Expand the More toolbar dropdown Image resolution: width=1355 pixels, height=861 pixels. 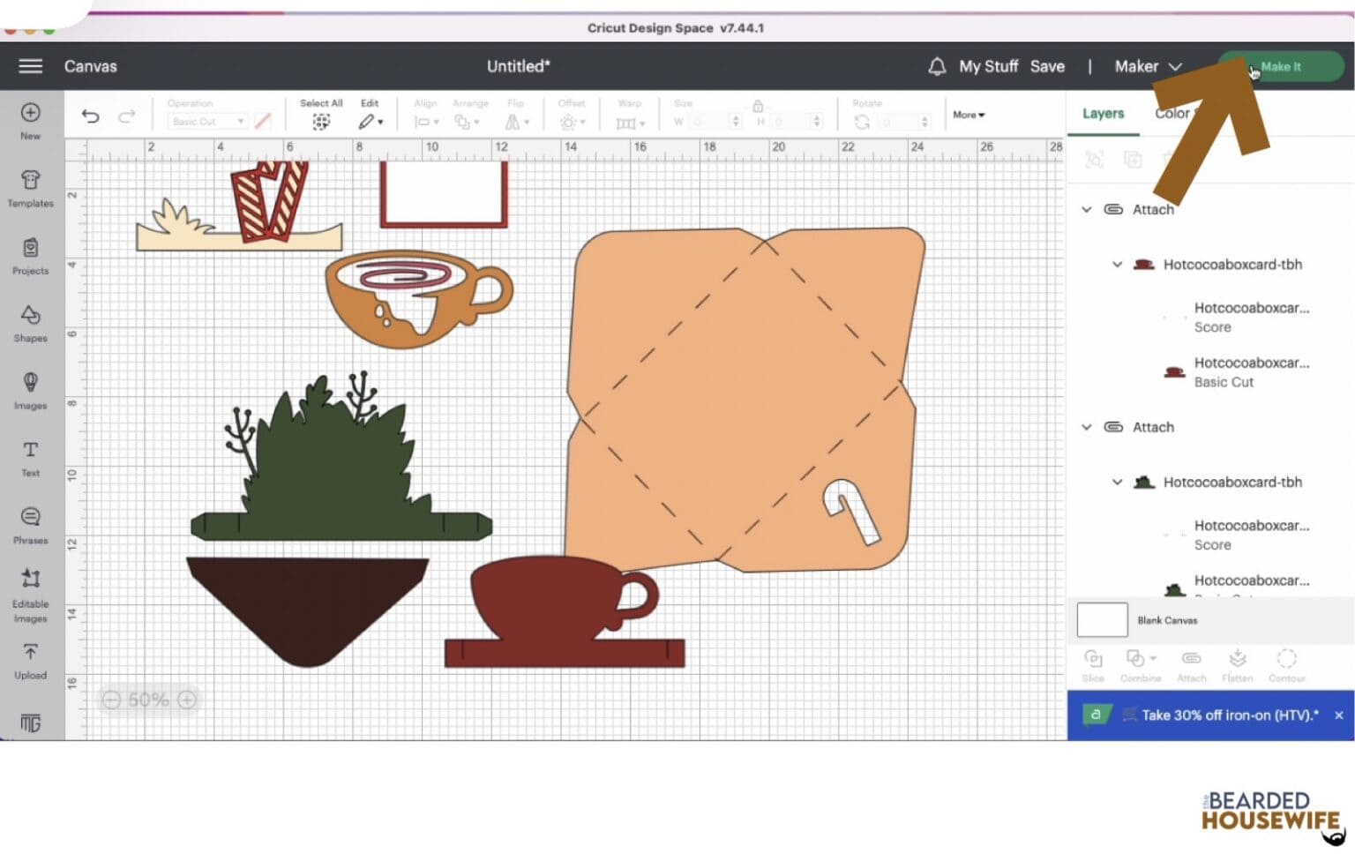click(x=969, y=115)
